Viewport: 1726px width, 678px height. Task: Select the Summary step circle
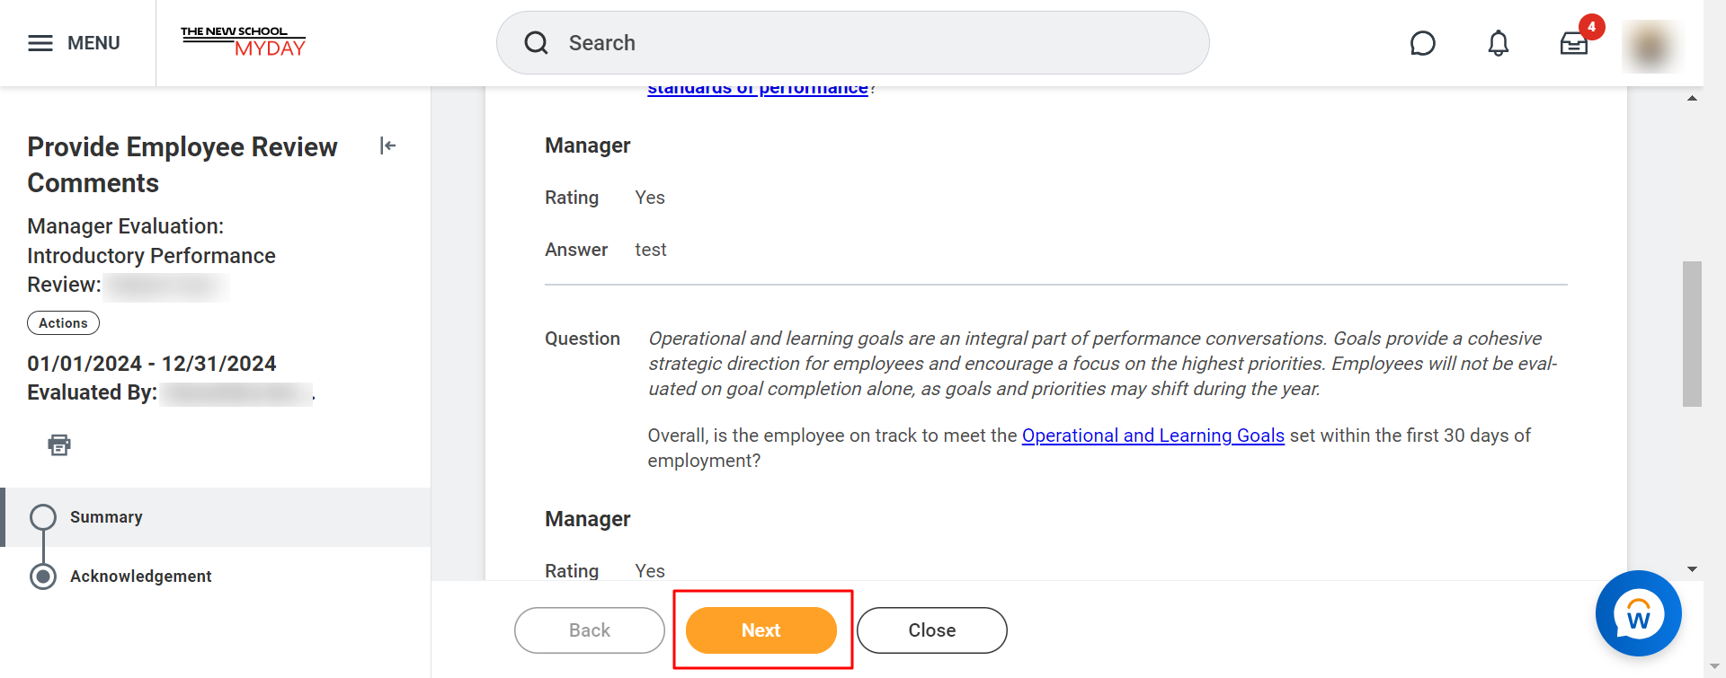[x=43, y=517]
